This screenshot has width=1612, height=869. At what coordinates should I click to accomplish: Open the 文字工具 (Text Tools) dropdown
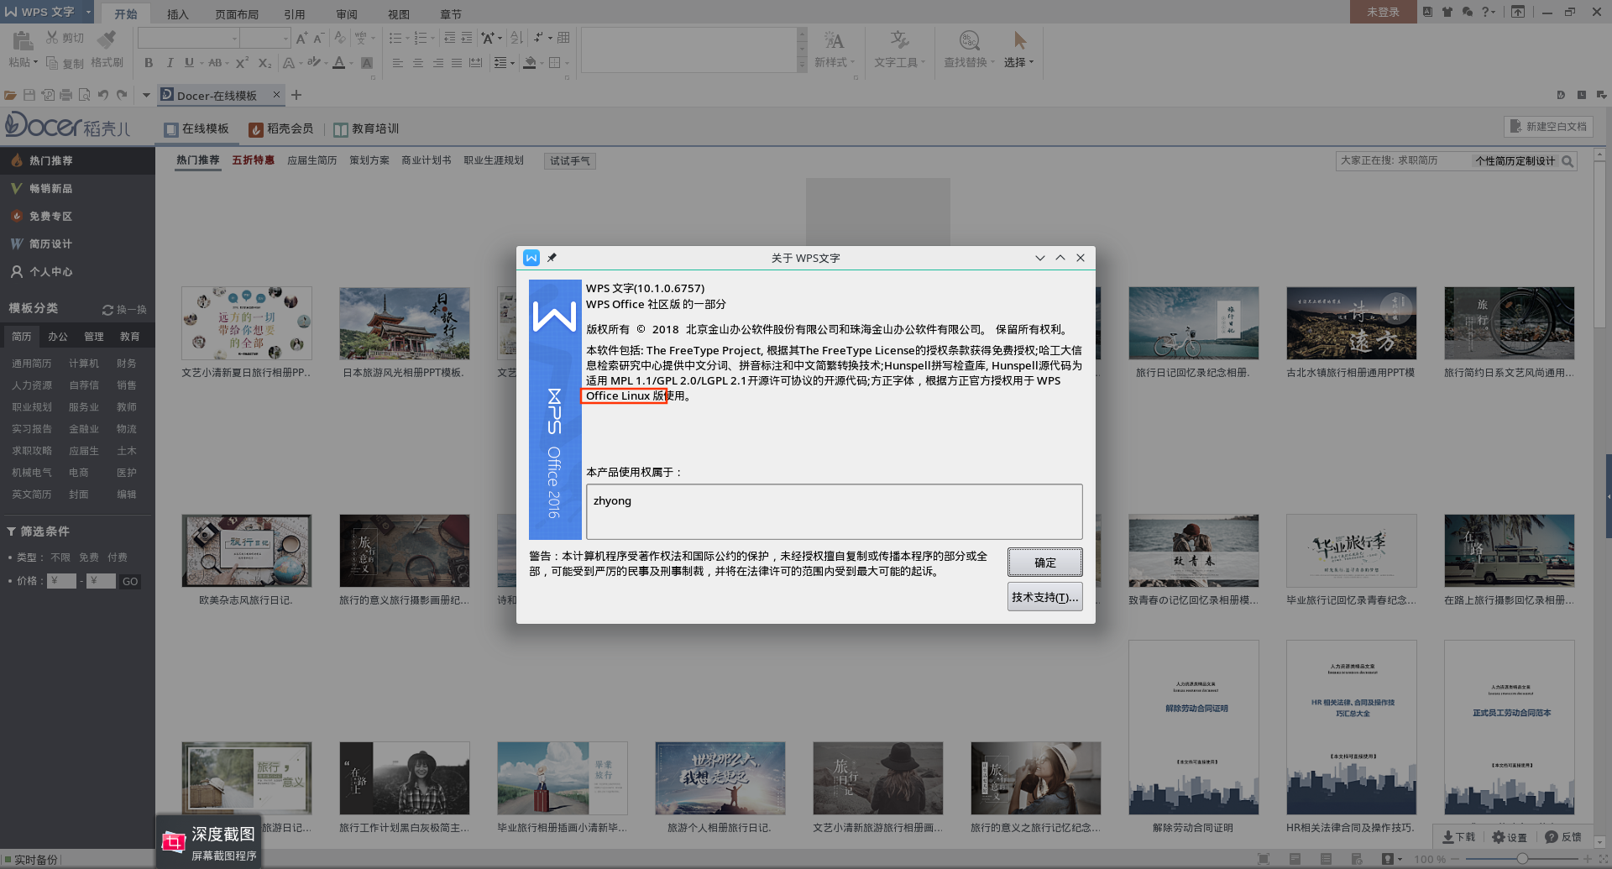coord(899,62)
